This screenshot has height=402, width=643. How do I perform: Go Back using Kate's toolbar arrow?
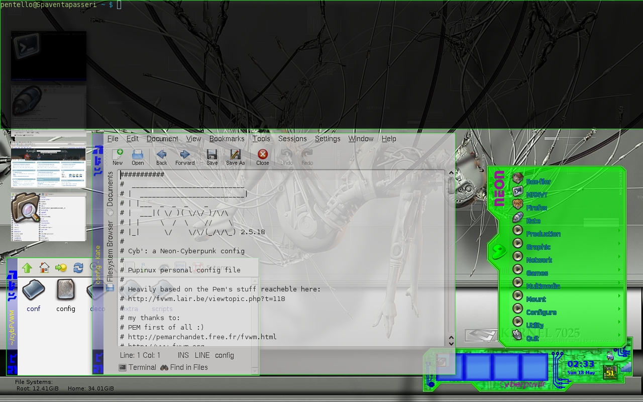(162, 157)
